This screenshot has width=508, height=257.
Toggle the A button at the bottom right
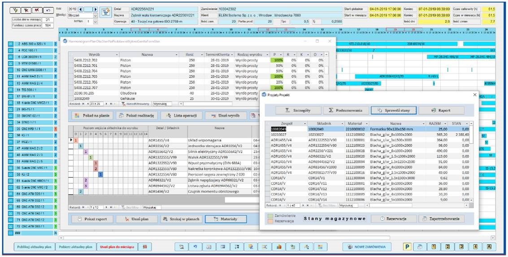pyautogui.click(x=489, y=247)
